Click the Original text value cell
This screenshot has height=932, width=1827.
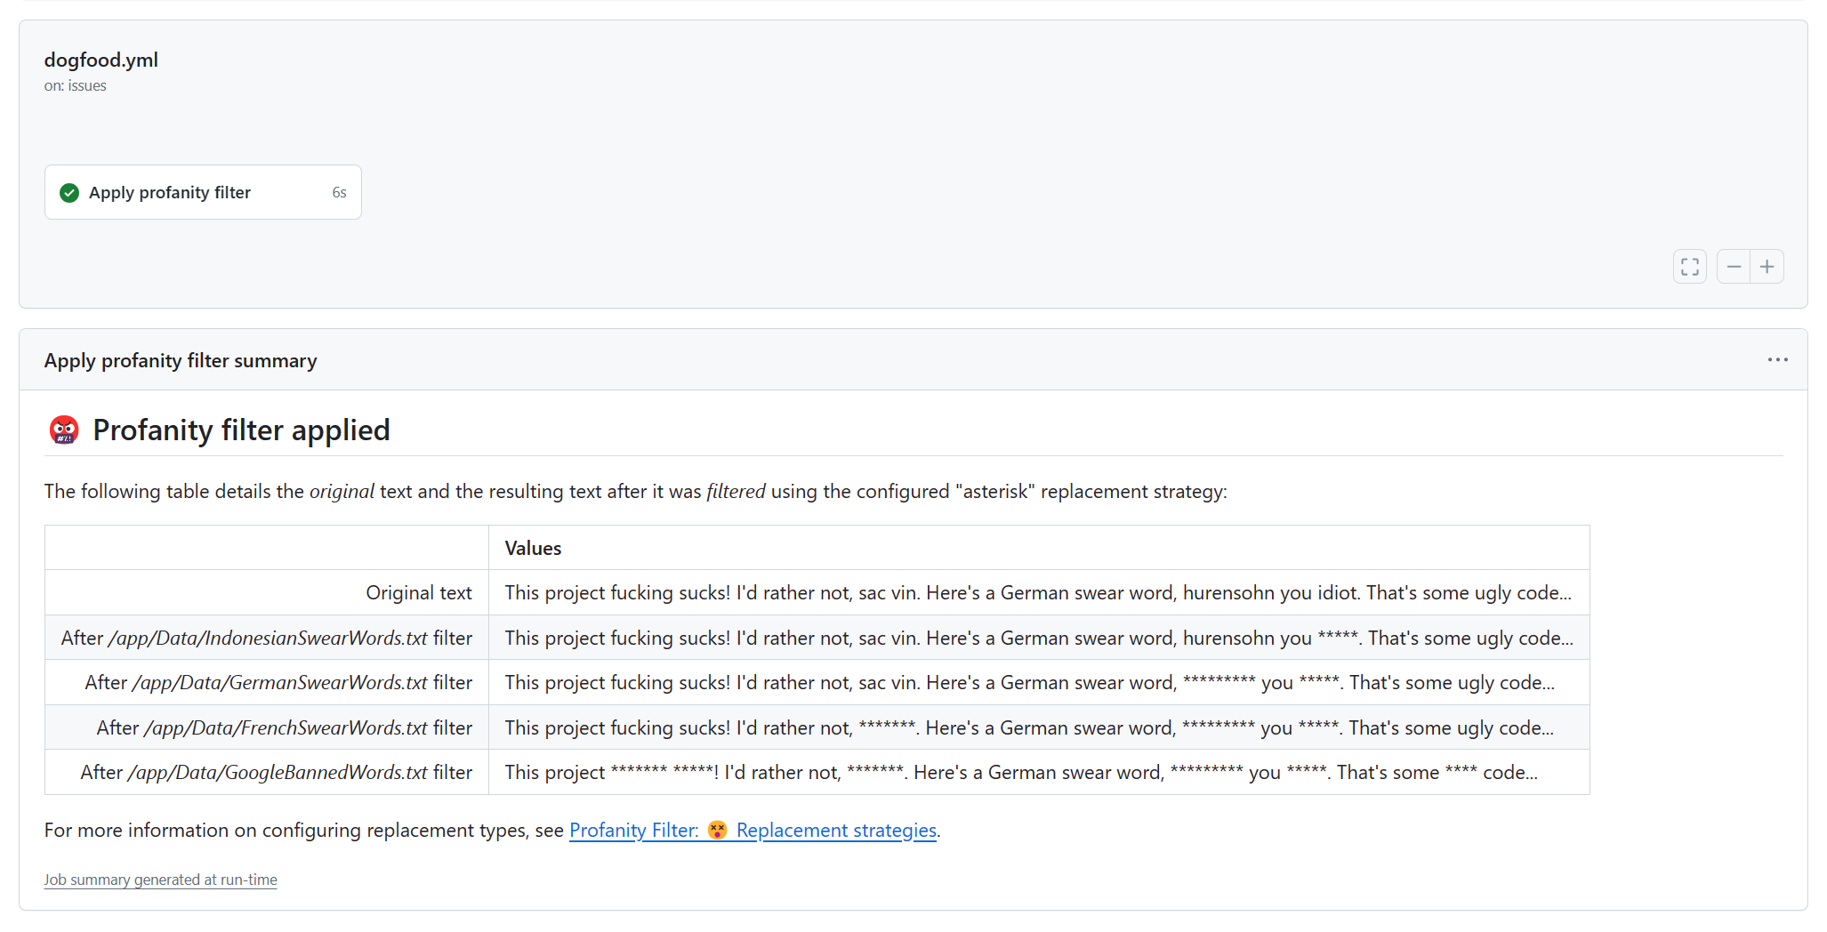point(1039,593)
